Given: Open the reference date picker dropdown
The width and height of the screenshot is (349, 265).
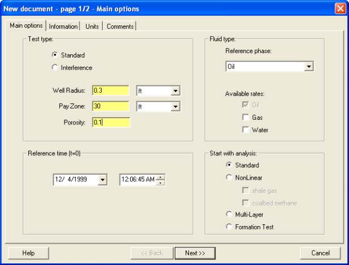Looking at the screenshot, I should coord(102,180).
